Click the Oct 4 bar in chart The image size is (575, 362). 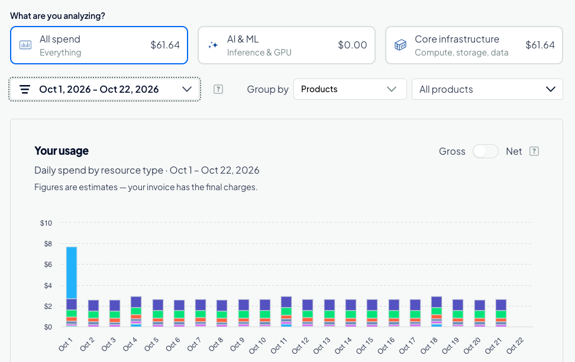click(136, 311)
